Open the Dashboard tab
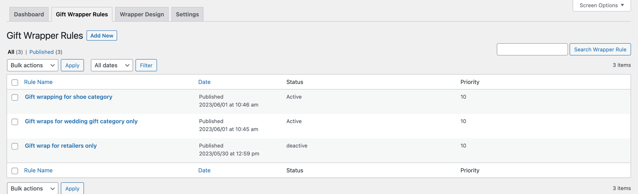The image size is (638, 194). tap(29, 14)
